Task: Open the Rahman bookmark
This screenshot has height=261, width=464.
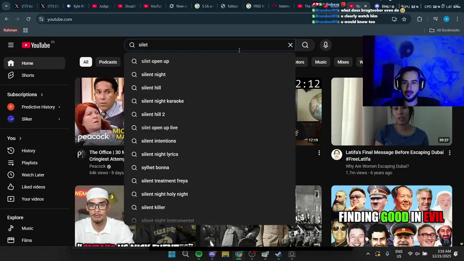Action: (11, 30)
